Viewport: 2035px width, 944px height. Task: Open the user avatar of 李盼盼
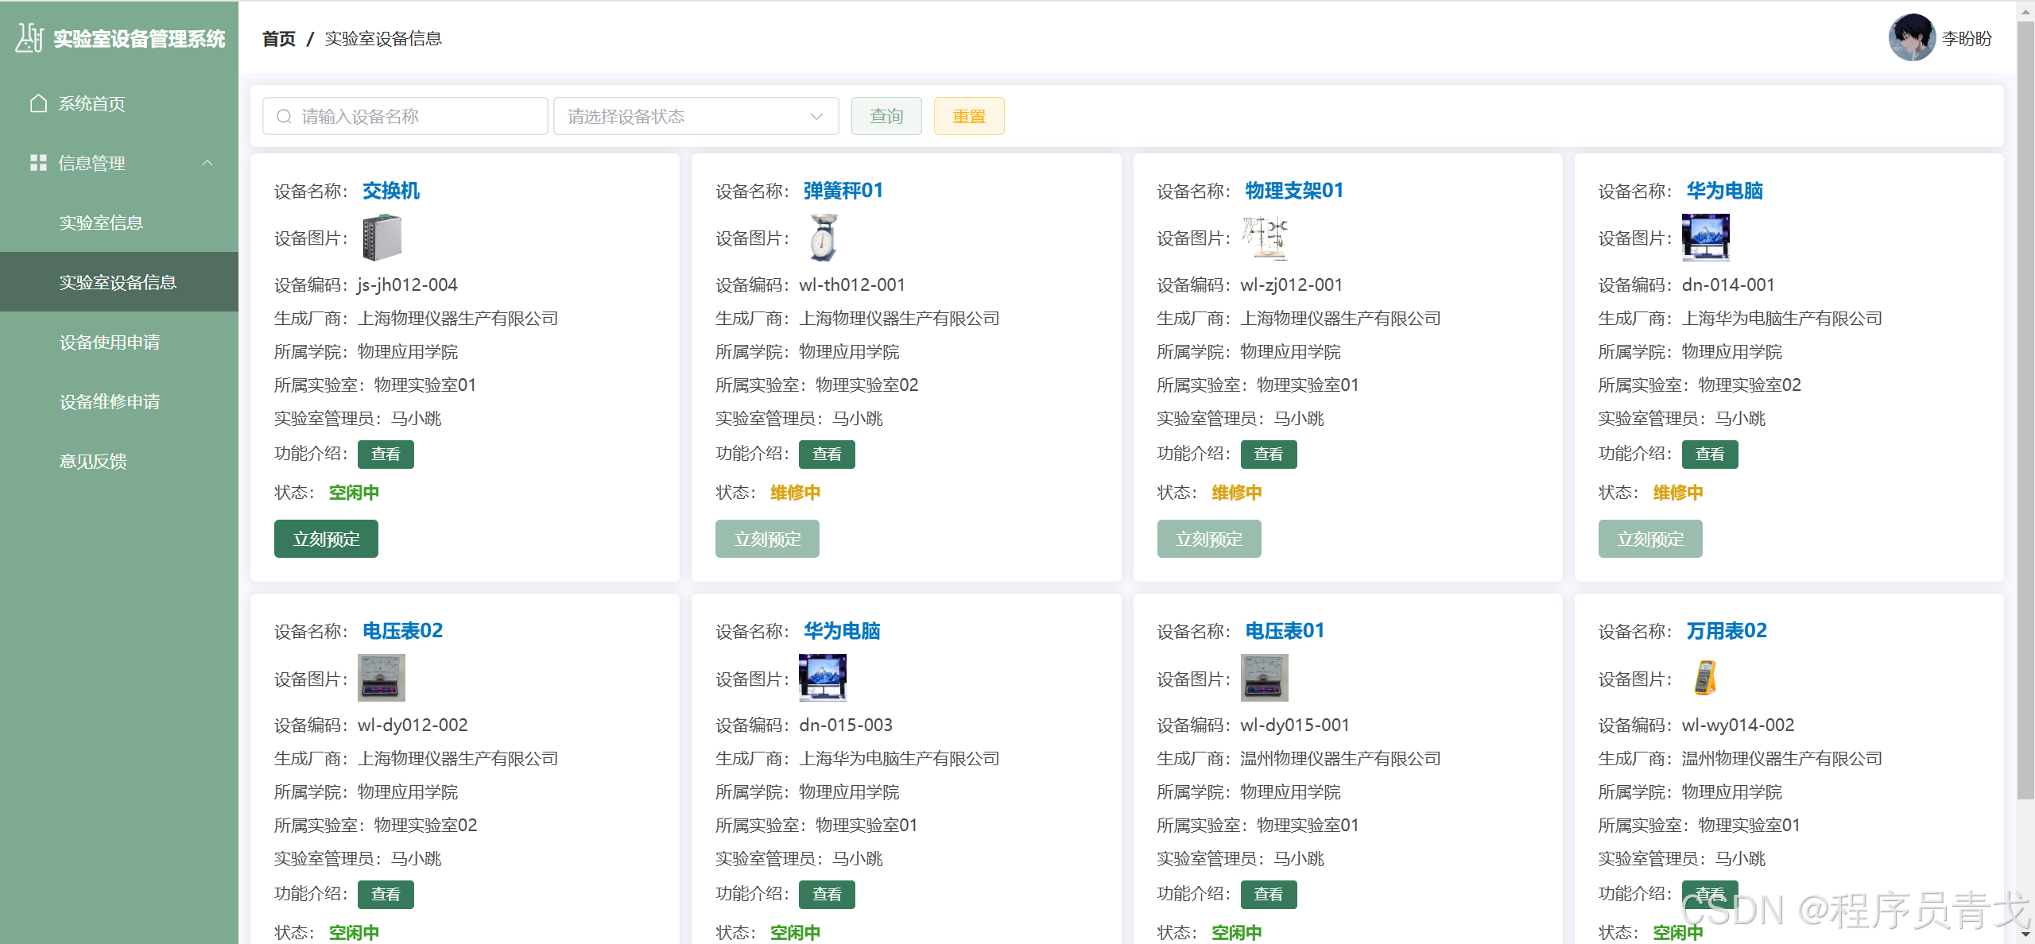pos(1913,37)
